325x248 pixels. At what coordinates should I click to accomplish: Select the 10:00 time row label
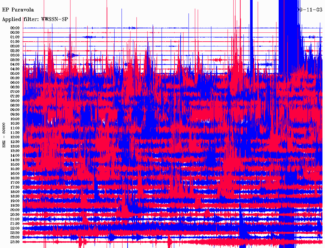15,119
